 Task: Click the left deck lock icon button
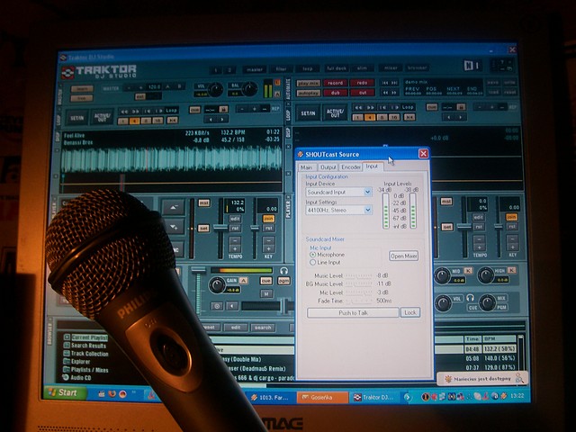point(223,109)
